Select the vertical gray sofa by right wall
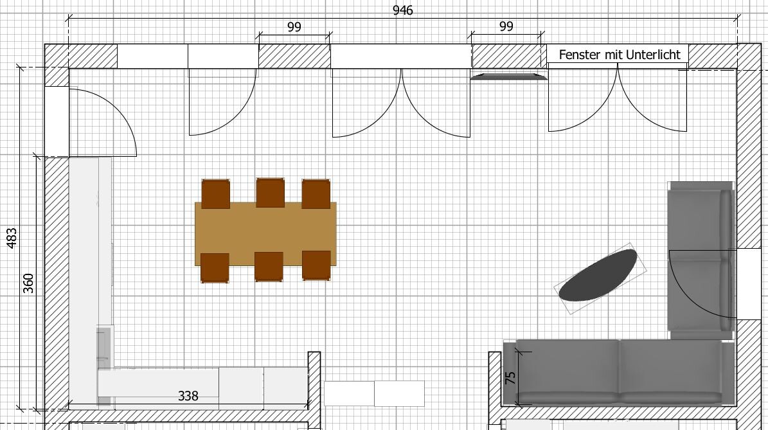This screenshot has height=430, width=768. 700,257
